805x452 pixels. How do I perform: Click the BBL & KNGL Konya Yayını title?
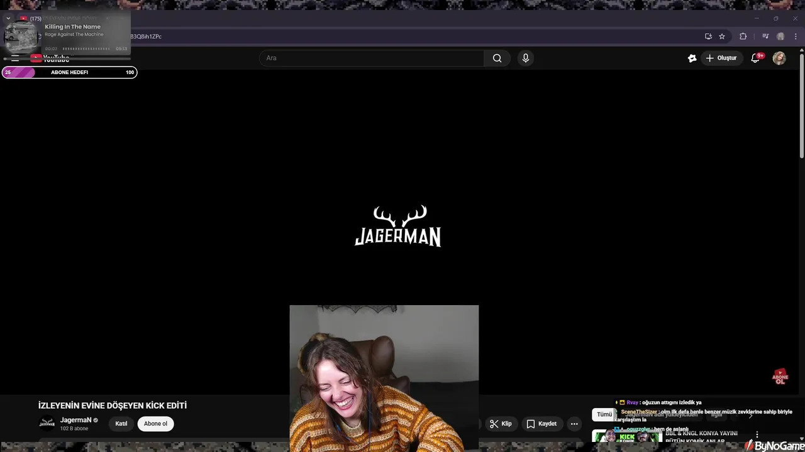[x=701, y=437]
